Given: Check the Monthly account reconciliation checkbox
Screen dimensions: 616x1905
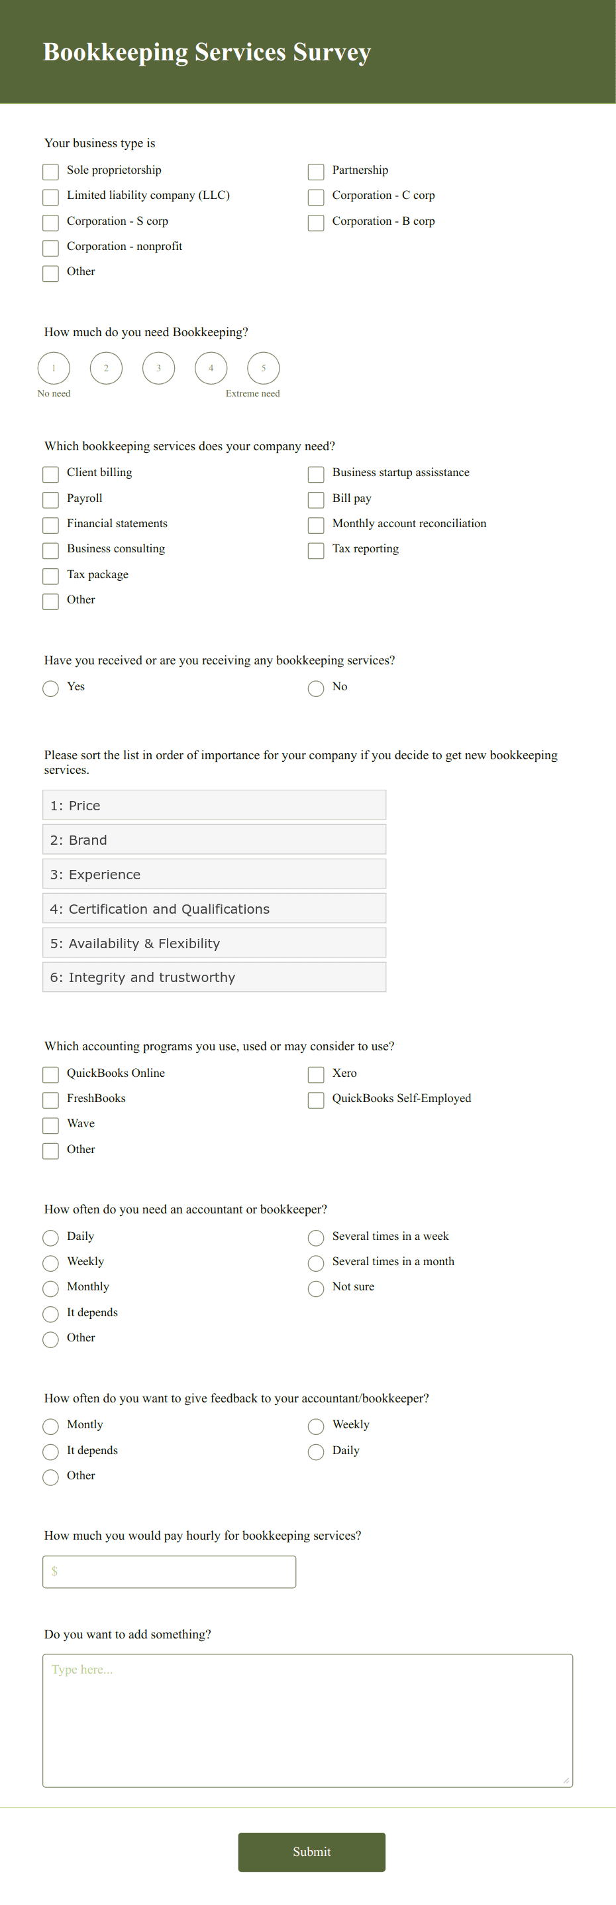Looking at the screenshot, I should [x=315, y=525].
